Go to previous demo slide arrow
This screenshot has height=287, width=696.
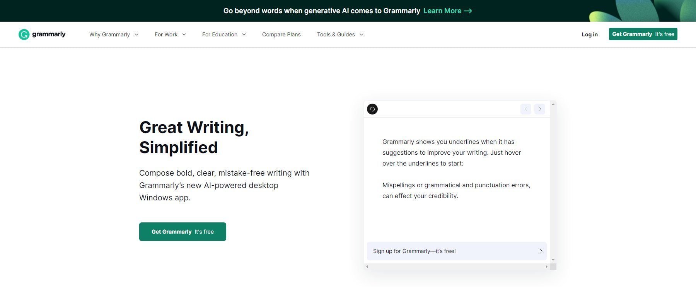click(526, 109)
